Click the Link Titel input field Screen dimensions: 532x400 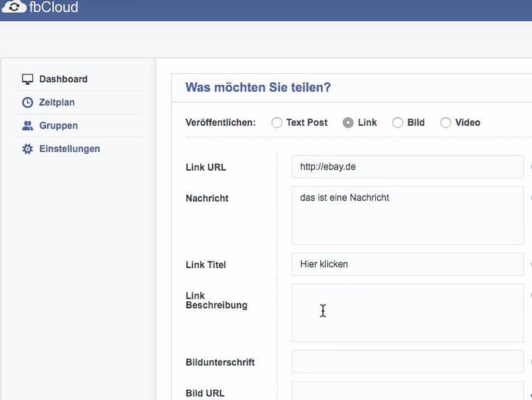(x=408, y=264)
